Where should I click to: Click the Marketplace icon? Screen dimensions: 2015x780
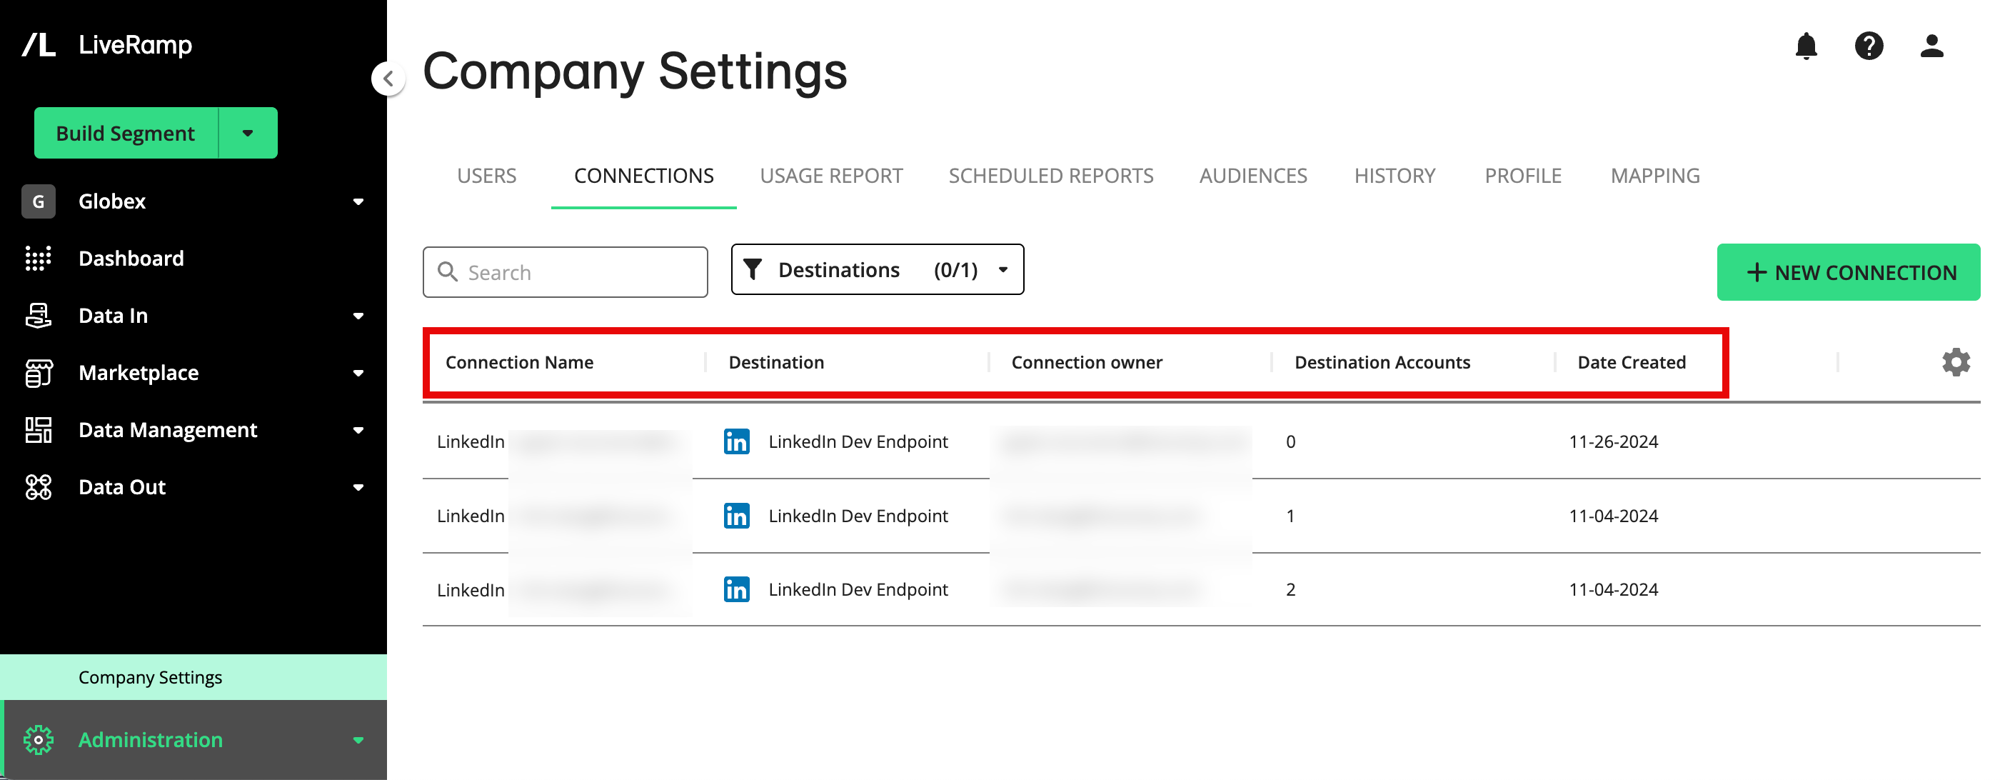(x=39, y=372)
